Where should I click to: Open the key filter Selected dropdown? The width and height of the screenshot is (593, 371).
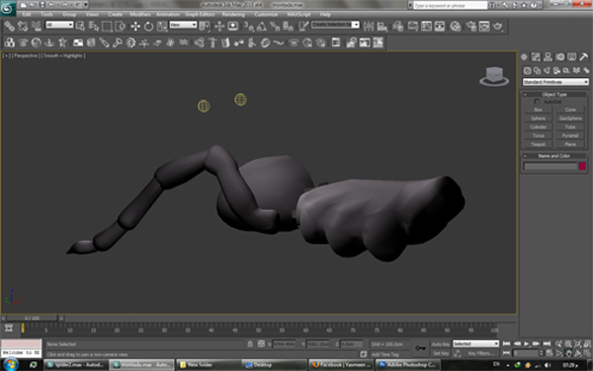(x=475, y=343)
